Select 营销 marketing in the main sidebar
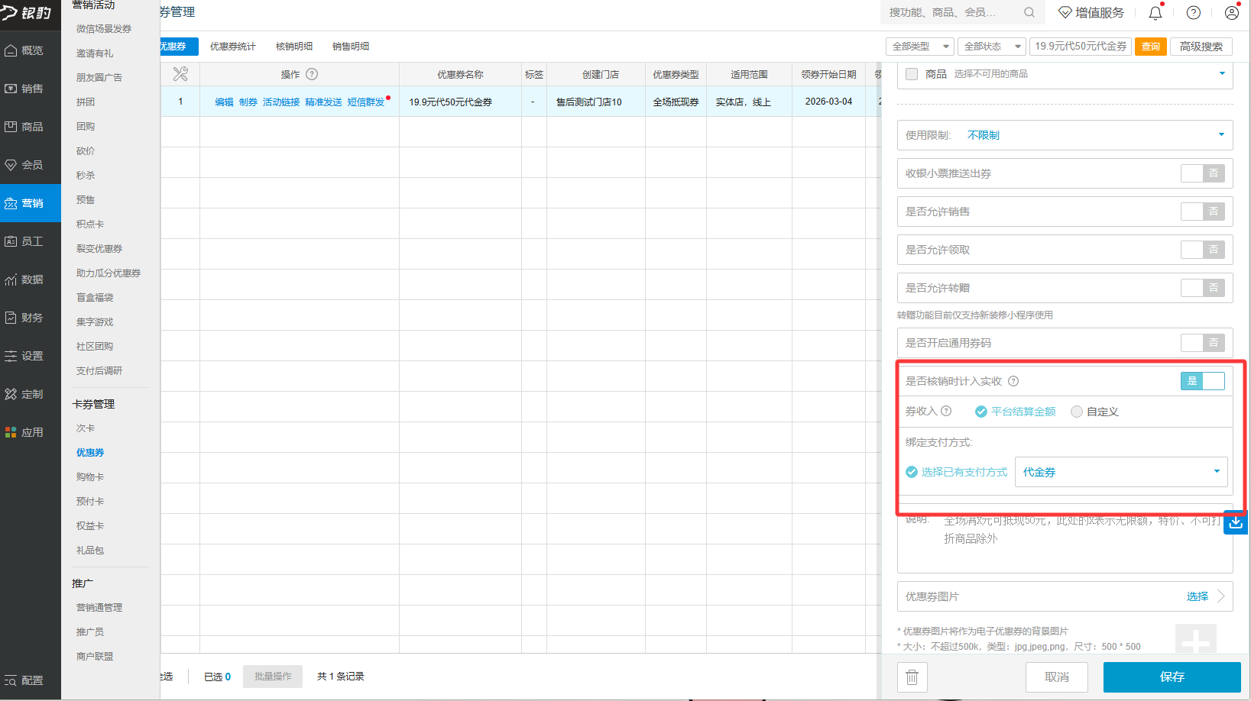1251x701 pixels. coord(31,203)
